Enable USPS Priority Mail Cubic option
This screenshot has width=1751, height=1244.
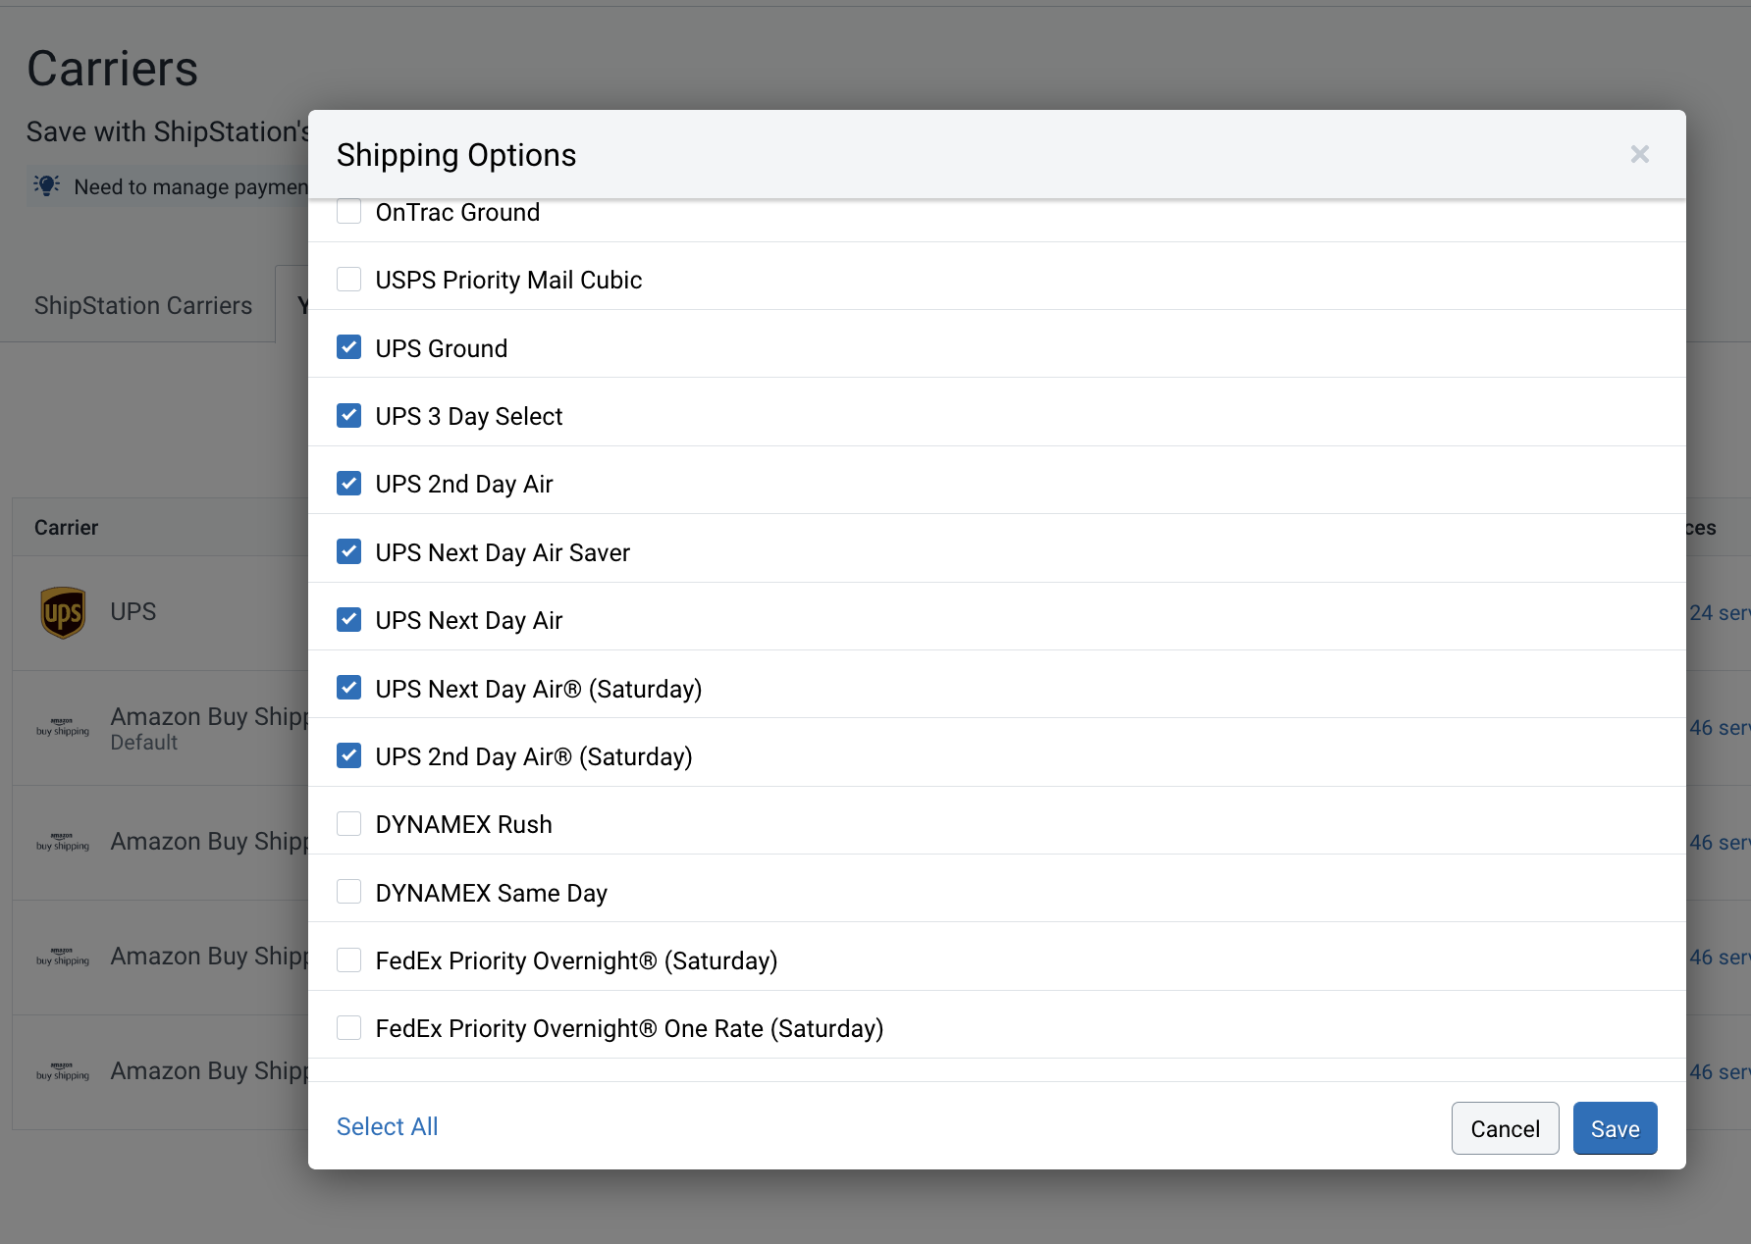(x=348, y=280)
